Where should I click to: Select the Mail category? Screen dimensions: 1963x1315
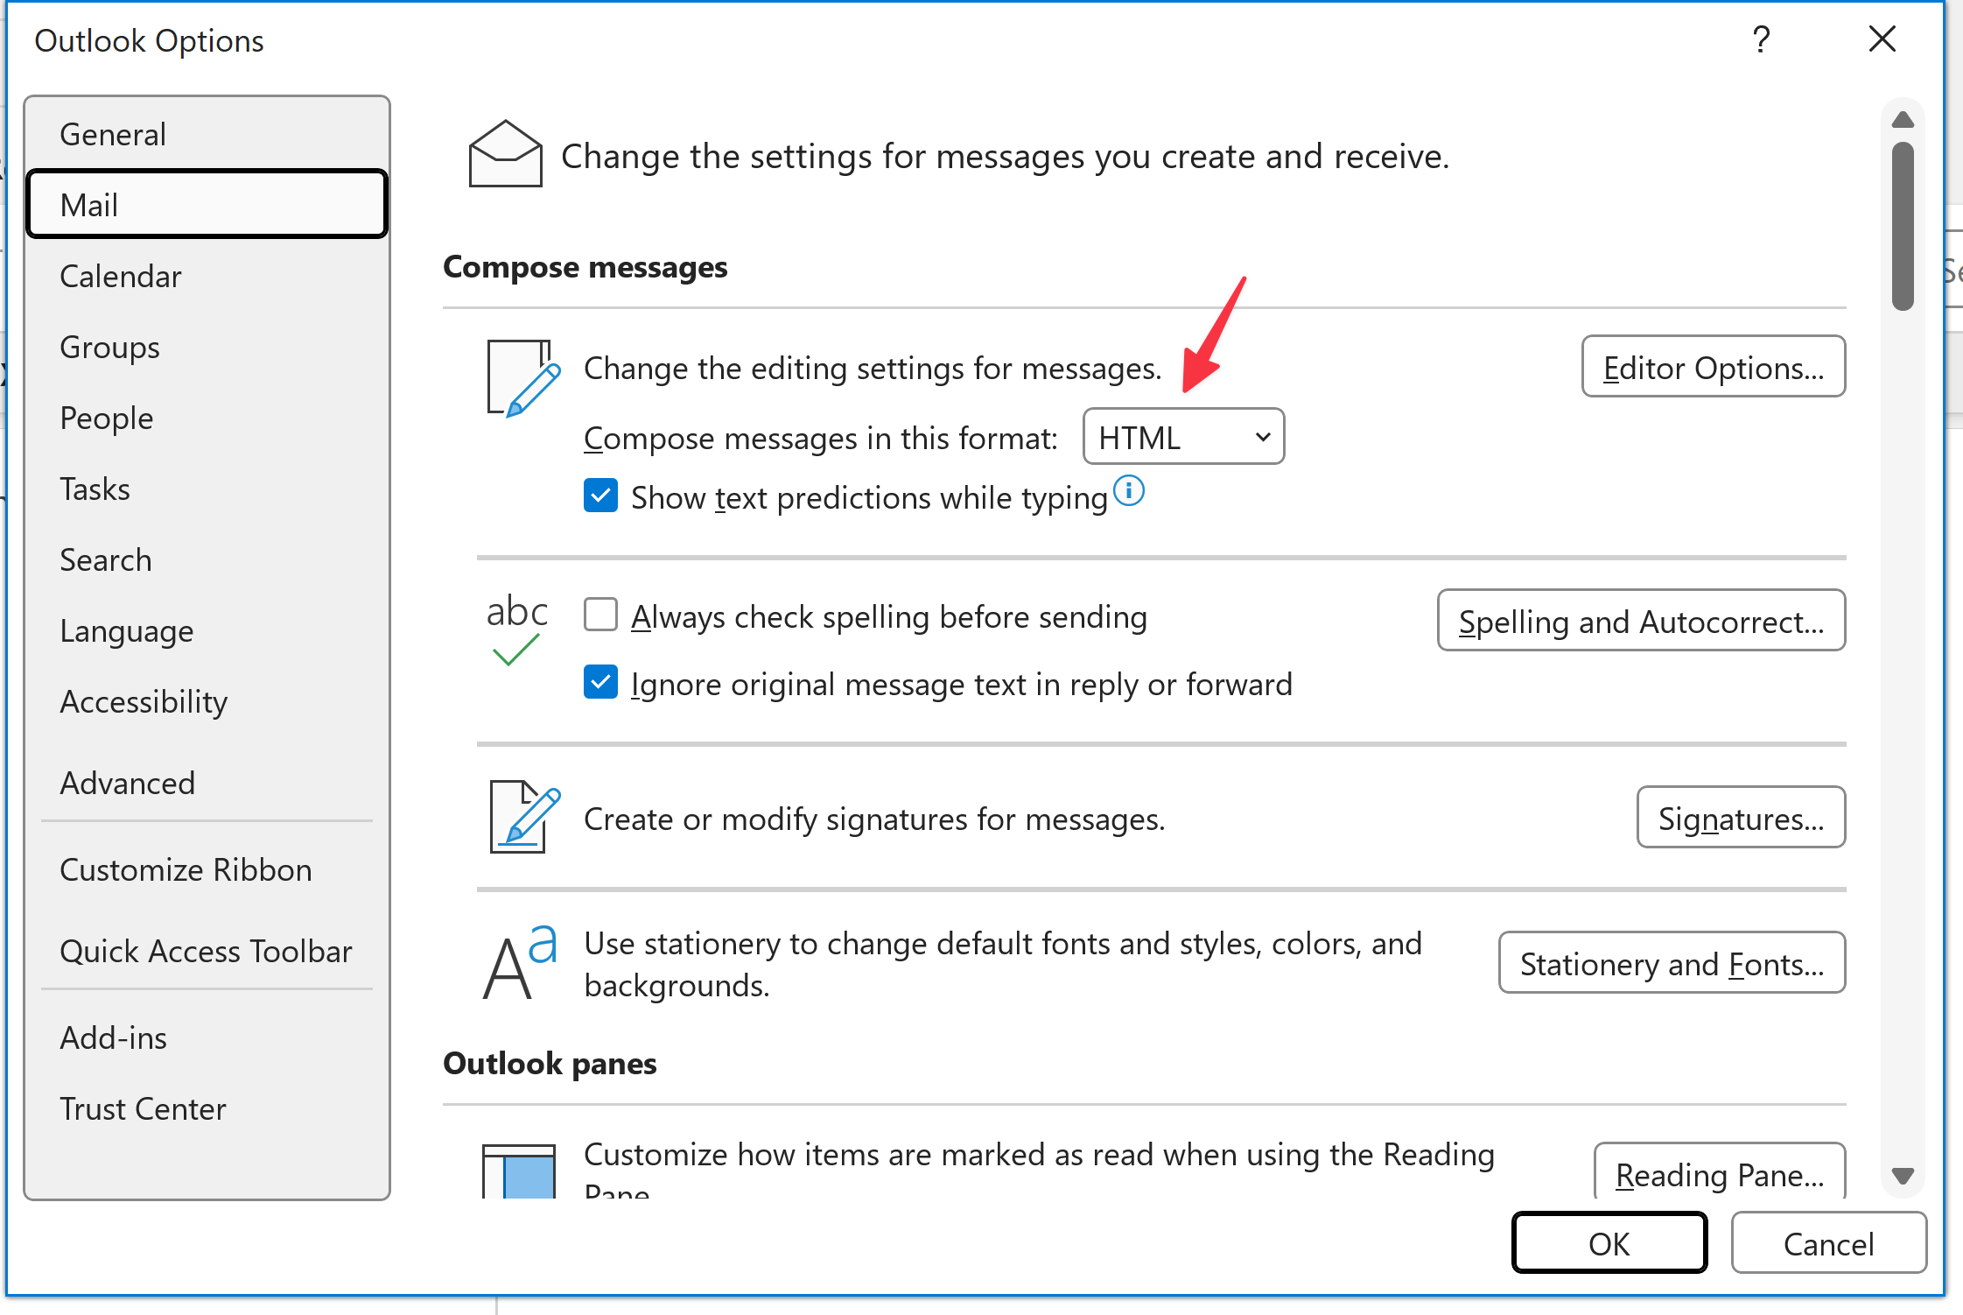tap(207, 204)
